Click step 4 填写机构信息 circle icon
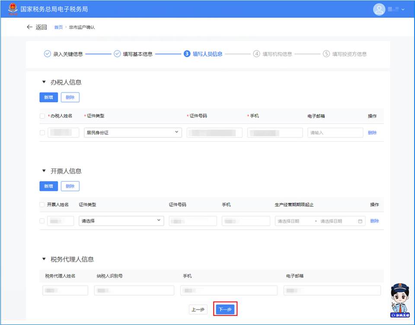415x325 pixels. click(257, 54)
